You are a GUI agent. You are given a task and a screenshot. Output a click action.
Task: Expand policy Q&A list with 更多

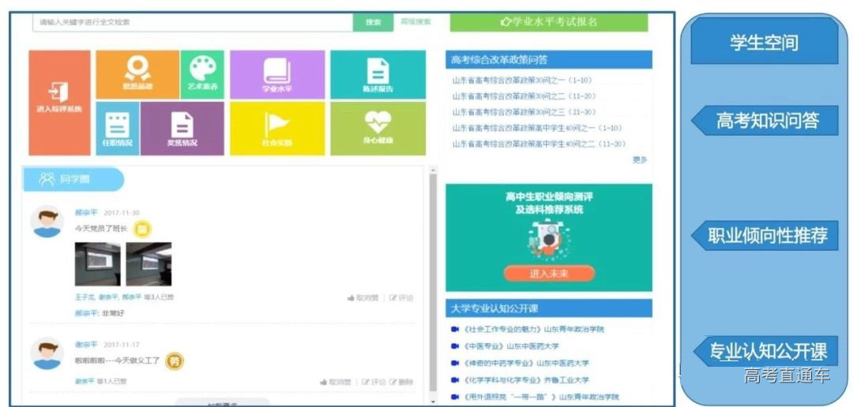(639, 159)
